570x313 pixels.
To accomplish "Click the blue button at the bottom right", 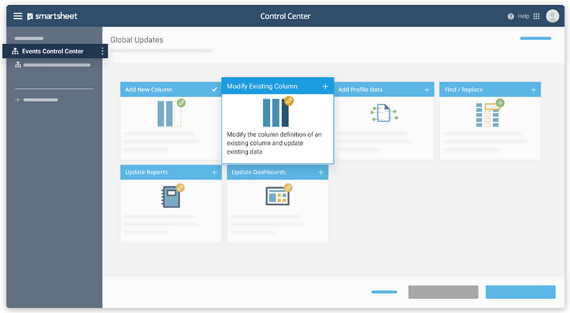I will coord(521,292).
